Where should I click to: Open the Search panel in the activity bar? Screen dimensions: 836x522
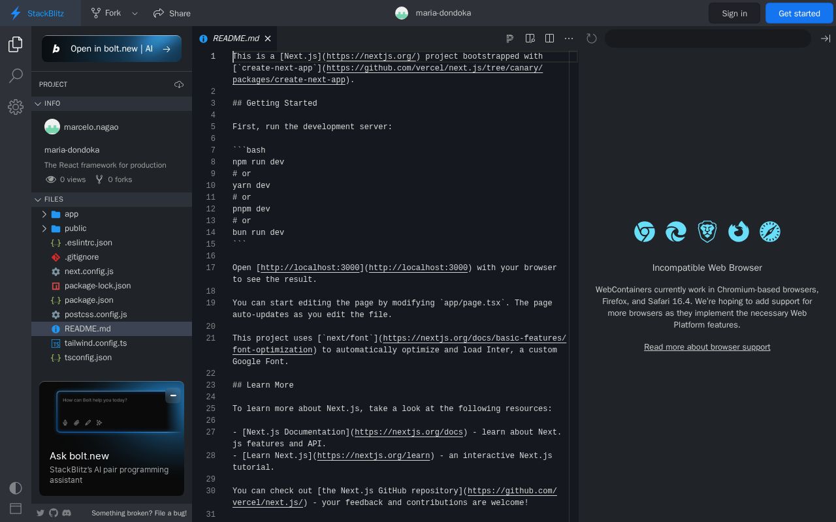(16, 76)
